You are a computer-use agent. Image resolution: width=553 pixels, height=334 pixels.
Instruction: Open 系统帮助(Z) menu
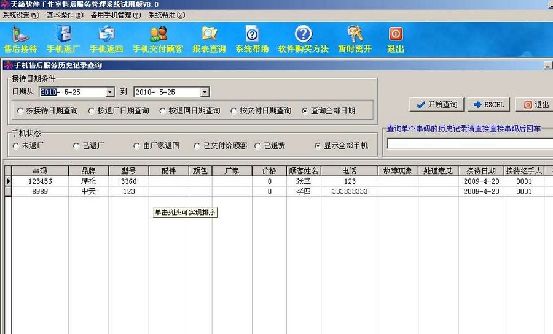(167, 15)
